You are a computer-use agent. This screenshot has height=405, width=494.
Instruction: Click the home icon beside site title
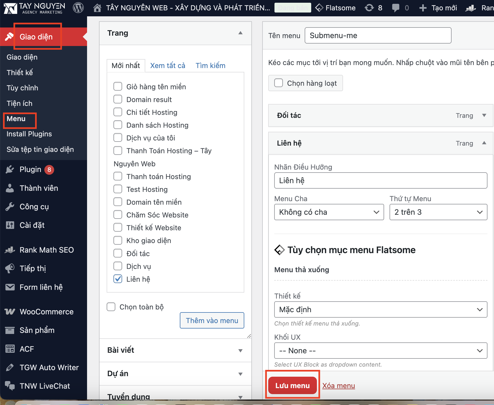tap(97, 8)
